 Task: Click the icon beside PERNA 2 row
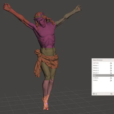coord(111,68)
